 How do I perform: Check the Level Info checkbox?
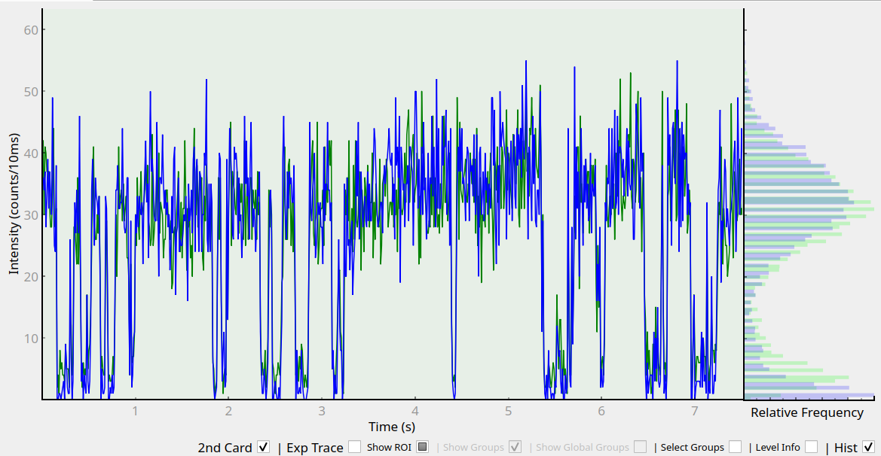[811, 447]
